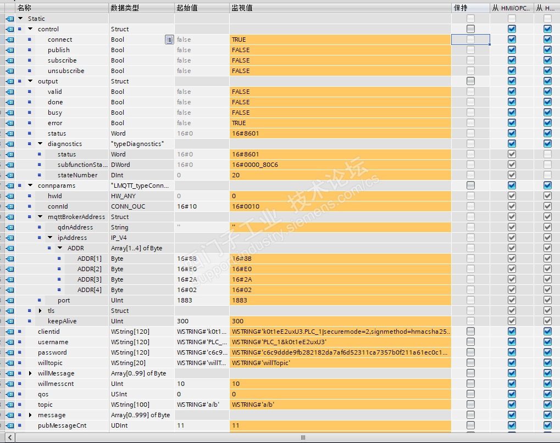Collapse the mqttBrokerAddress struct
The width and height of the screenshot is (560, 443).
tap(40, 217)
